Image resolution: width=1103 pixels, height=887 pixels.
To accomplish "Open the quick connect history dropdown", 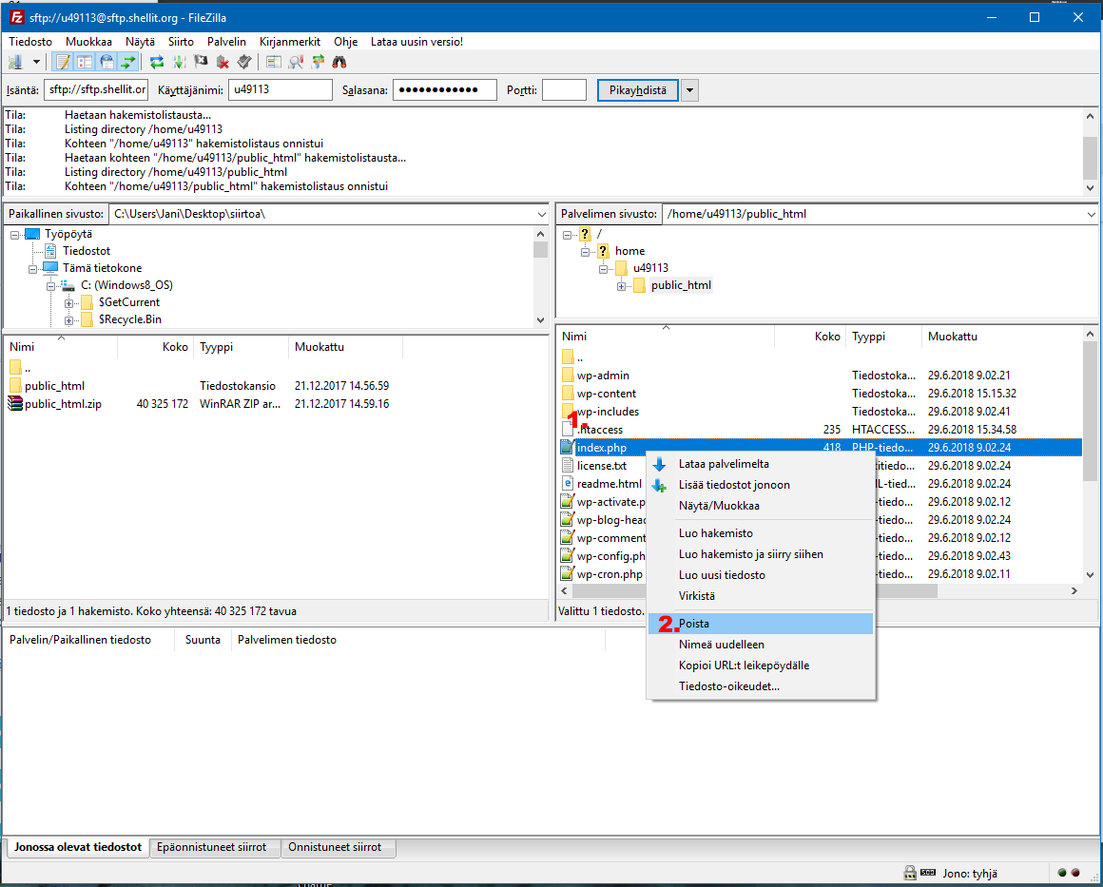I will click(x=689, y=90).
